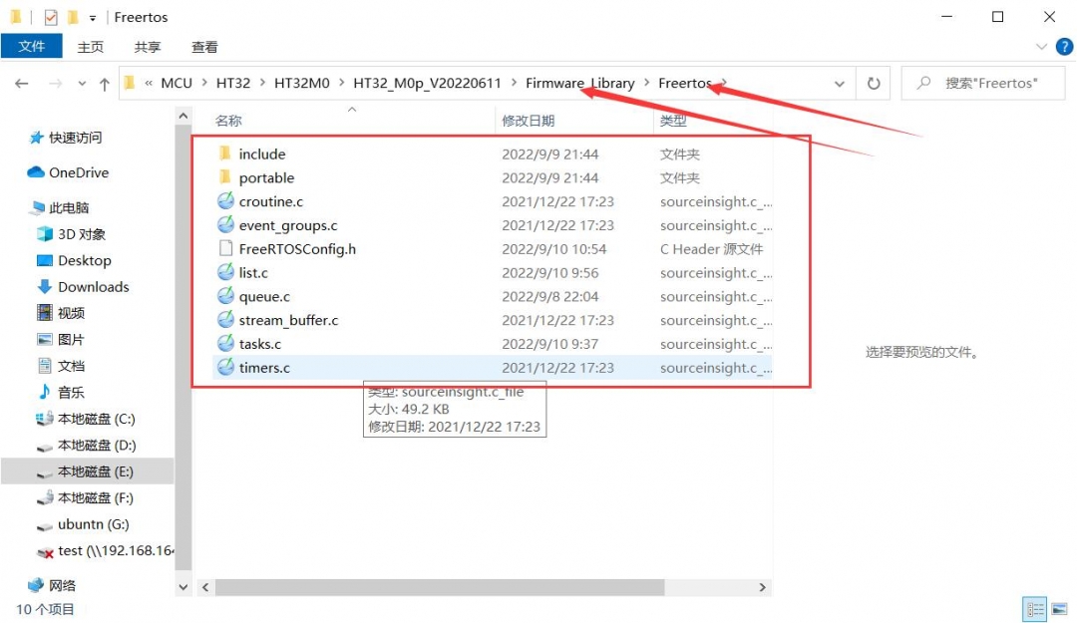The height and width of the screenshot is (623, 1077).
Task: Go up one folder level
Action: click(104, 84)
